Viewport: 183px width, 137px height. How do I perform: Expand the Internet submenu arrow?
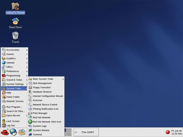(27, 63)
